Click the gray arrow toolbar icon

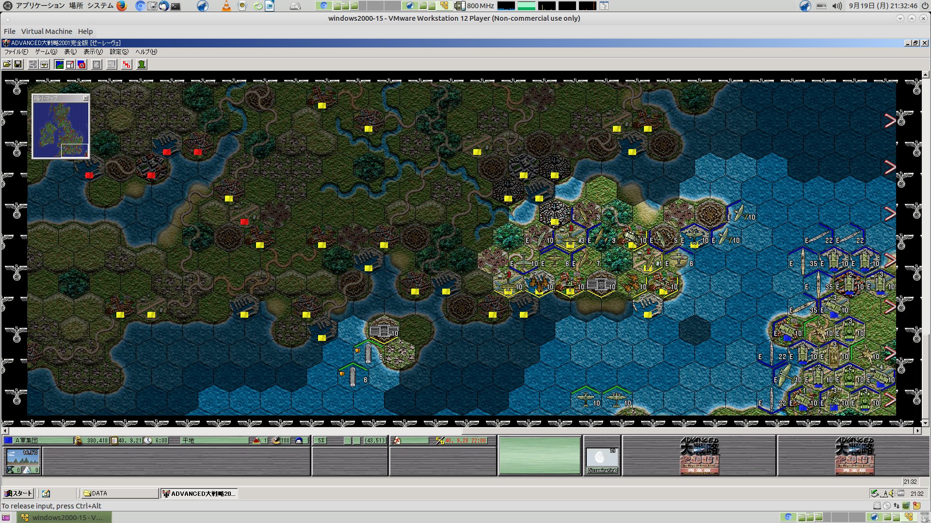point(33,64)
